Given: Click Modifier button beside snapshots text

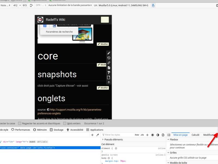Looking at the screenshot, I should (103, 88).
